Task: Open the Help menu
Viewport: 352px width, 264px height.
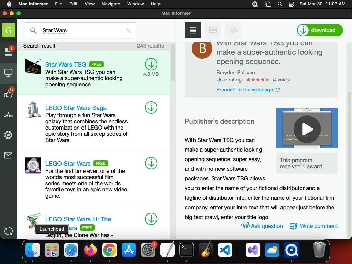Action: pos(156,4)
